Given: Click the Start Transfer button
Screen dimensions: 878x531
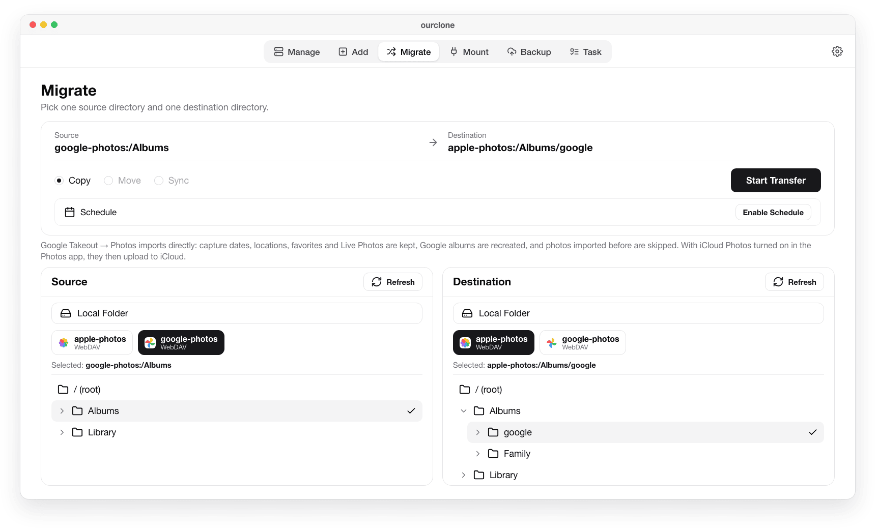Looking at the screenshot, I should (x=776, y=181).
